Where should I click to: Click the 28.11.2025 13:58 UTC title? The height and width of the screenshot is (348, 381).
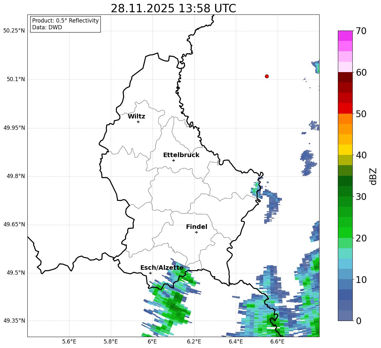click(173, 8)
